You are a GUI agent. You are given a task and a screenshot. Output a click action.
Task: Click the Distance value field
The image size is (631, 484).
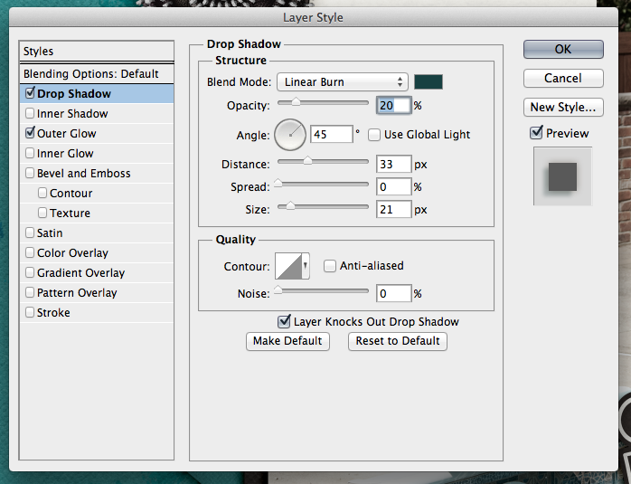[x=393, y=165]
